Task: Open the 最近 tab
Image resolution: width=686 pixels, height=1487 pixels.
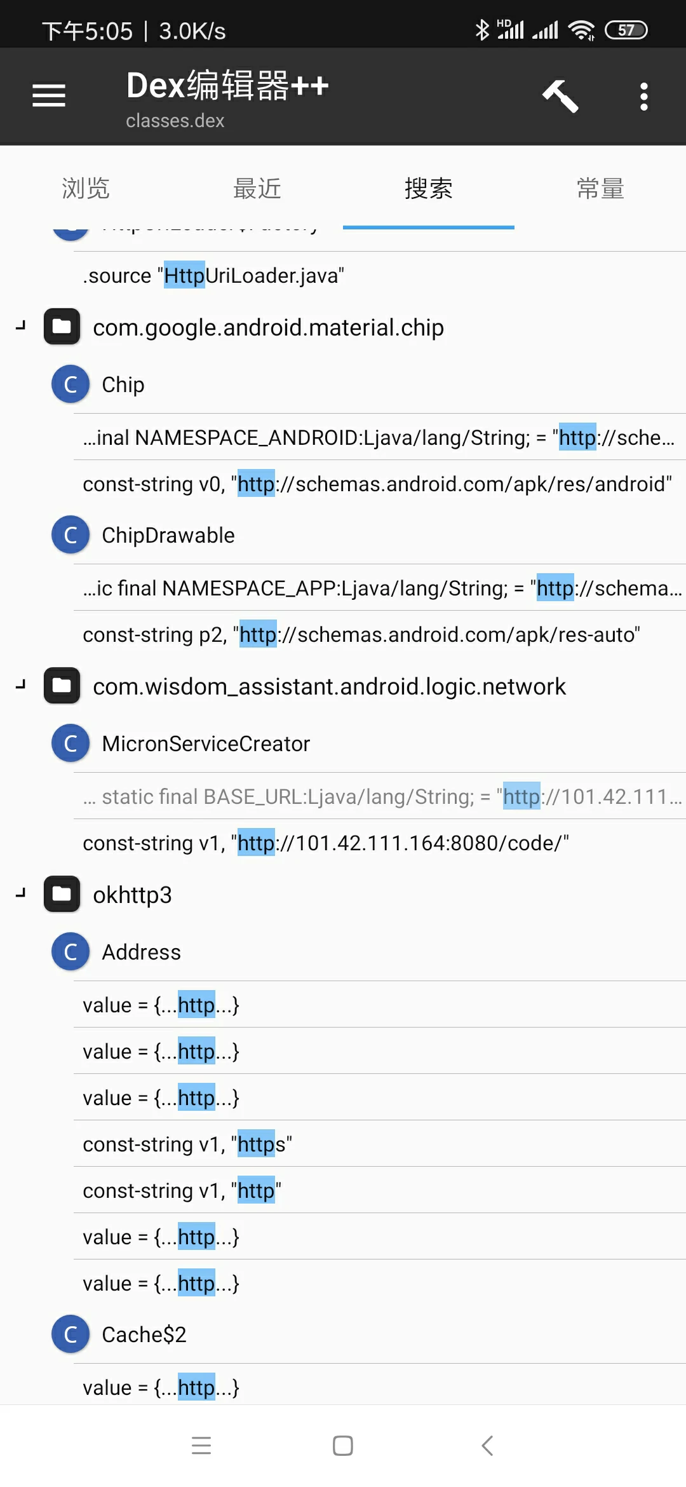Action: [257, 189]
